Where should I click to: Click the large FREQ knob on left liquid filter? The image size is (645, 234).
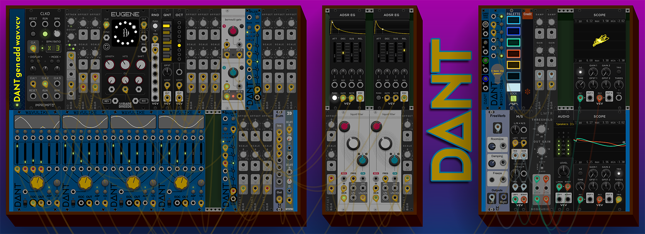353,144
